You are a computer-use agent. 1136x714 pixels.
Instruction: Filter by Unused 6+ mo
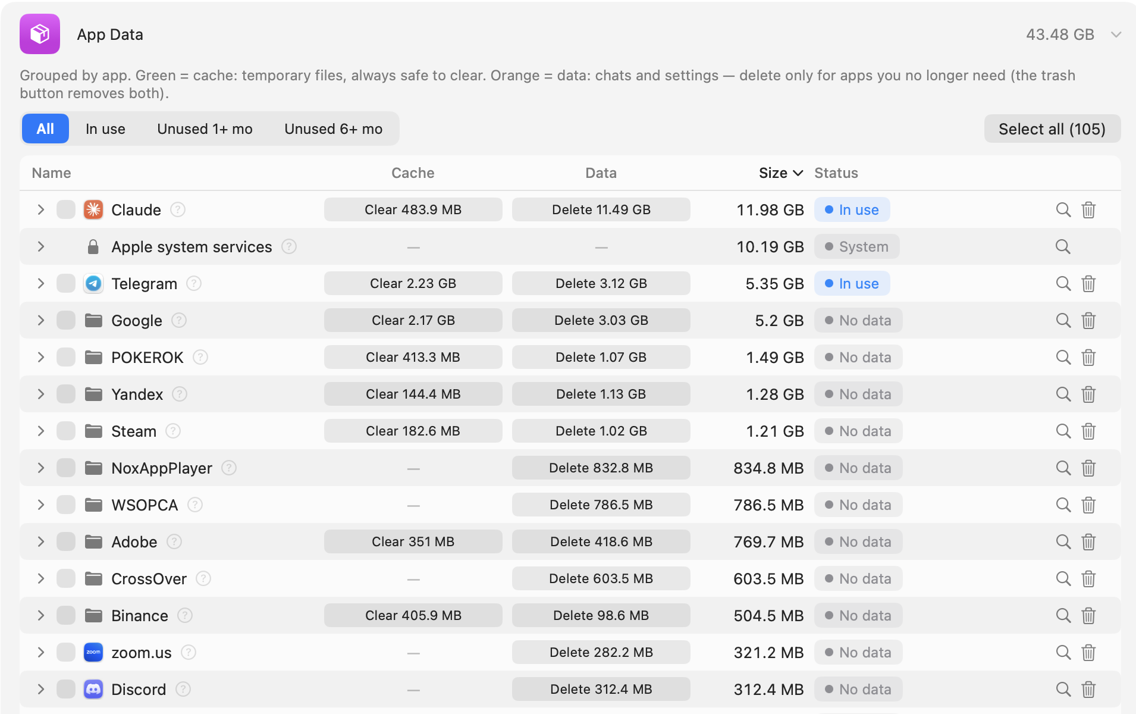click(333, 129)
